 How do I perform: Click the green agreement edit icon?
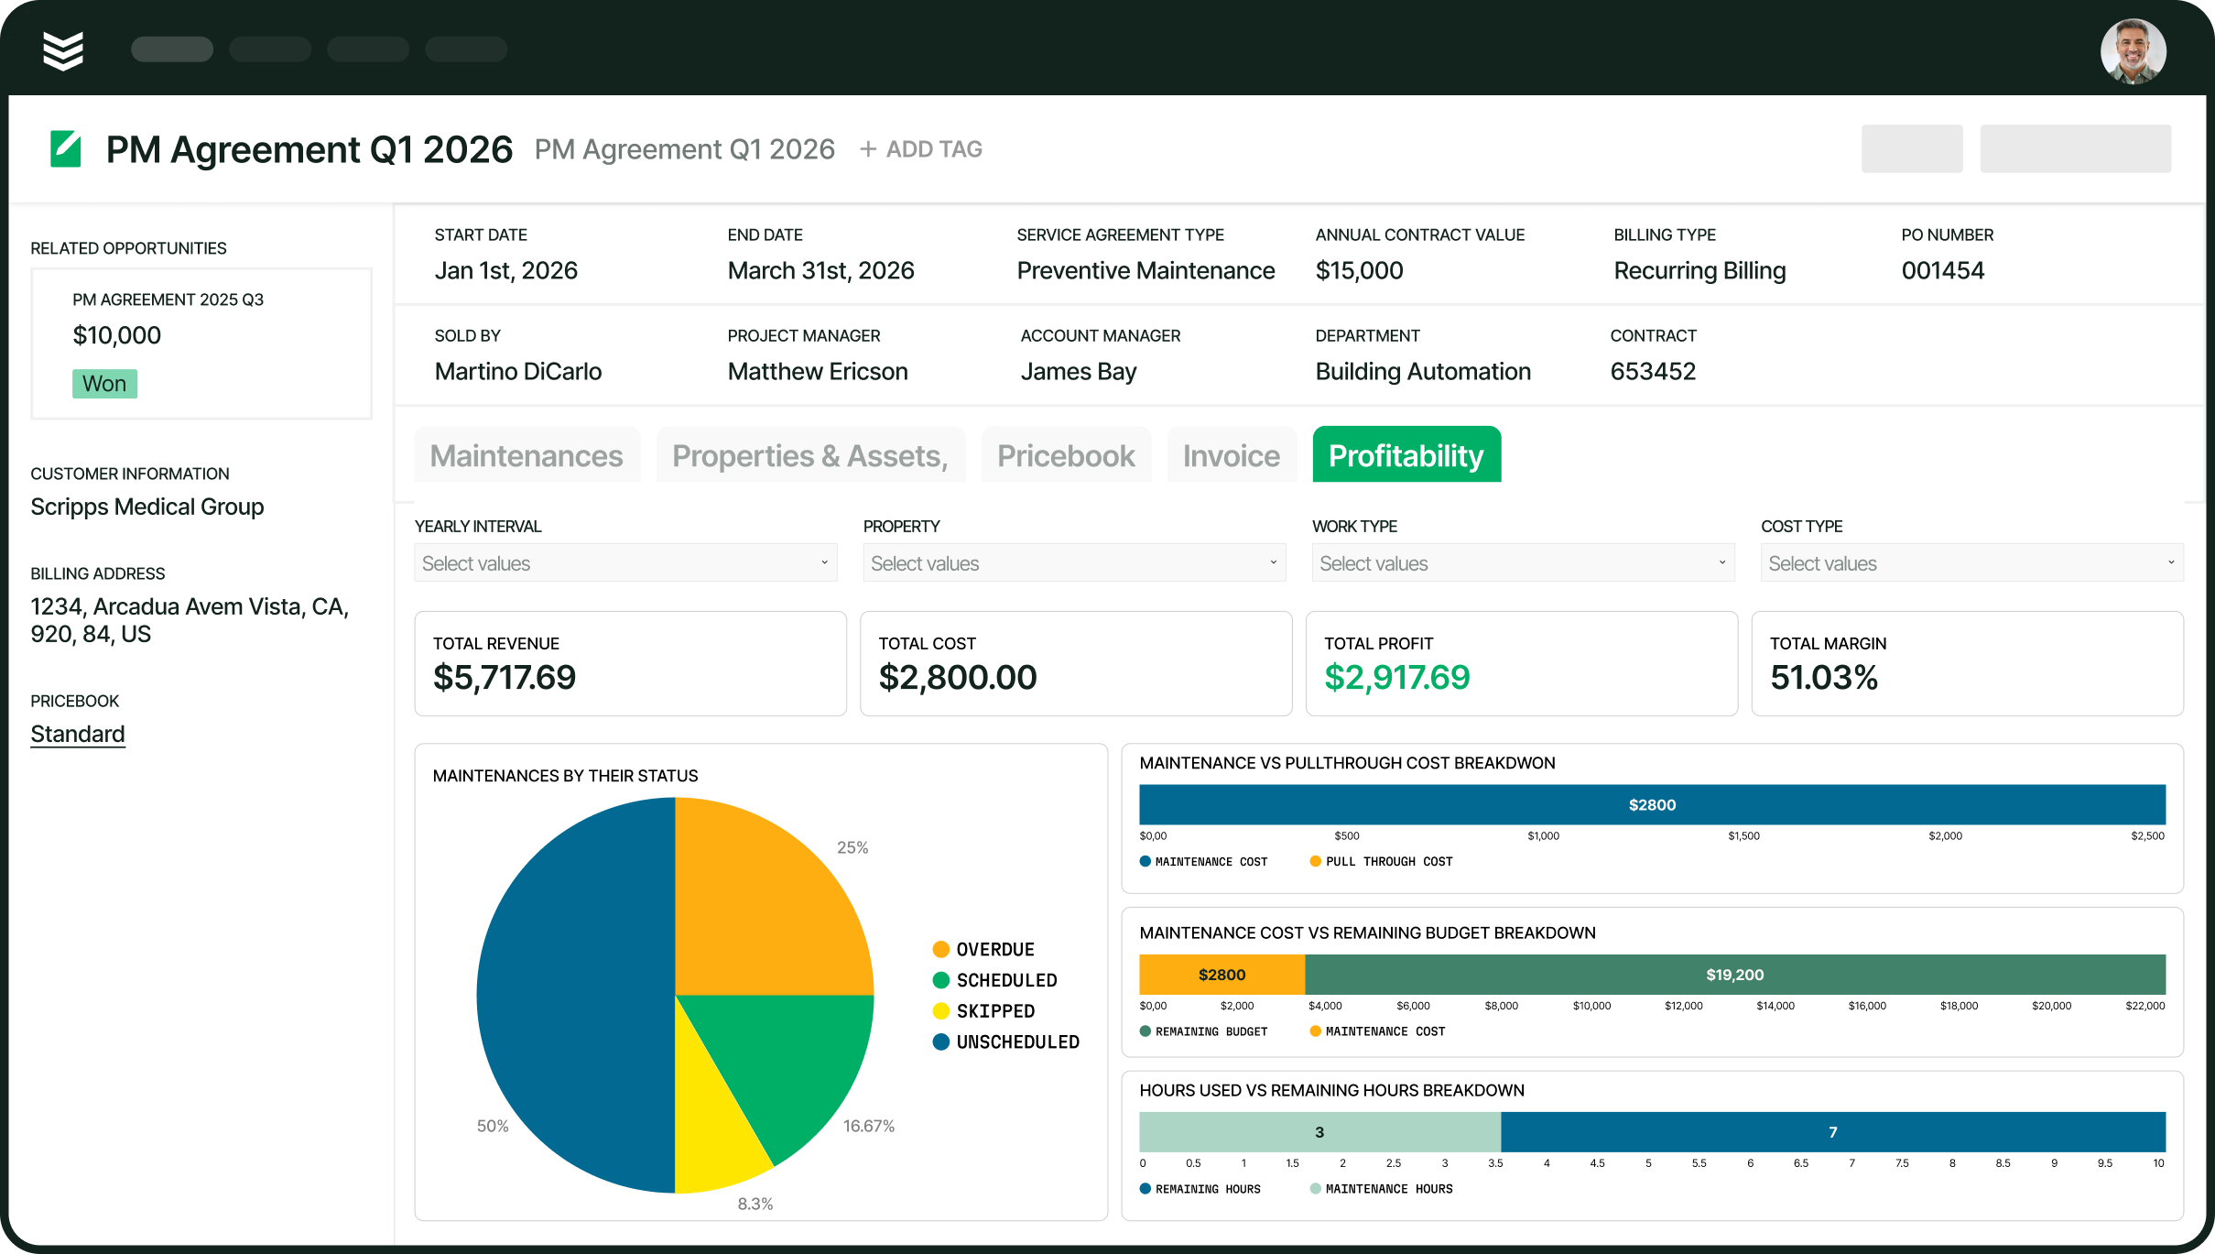tap(66, 149)
